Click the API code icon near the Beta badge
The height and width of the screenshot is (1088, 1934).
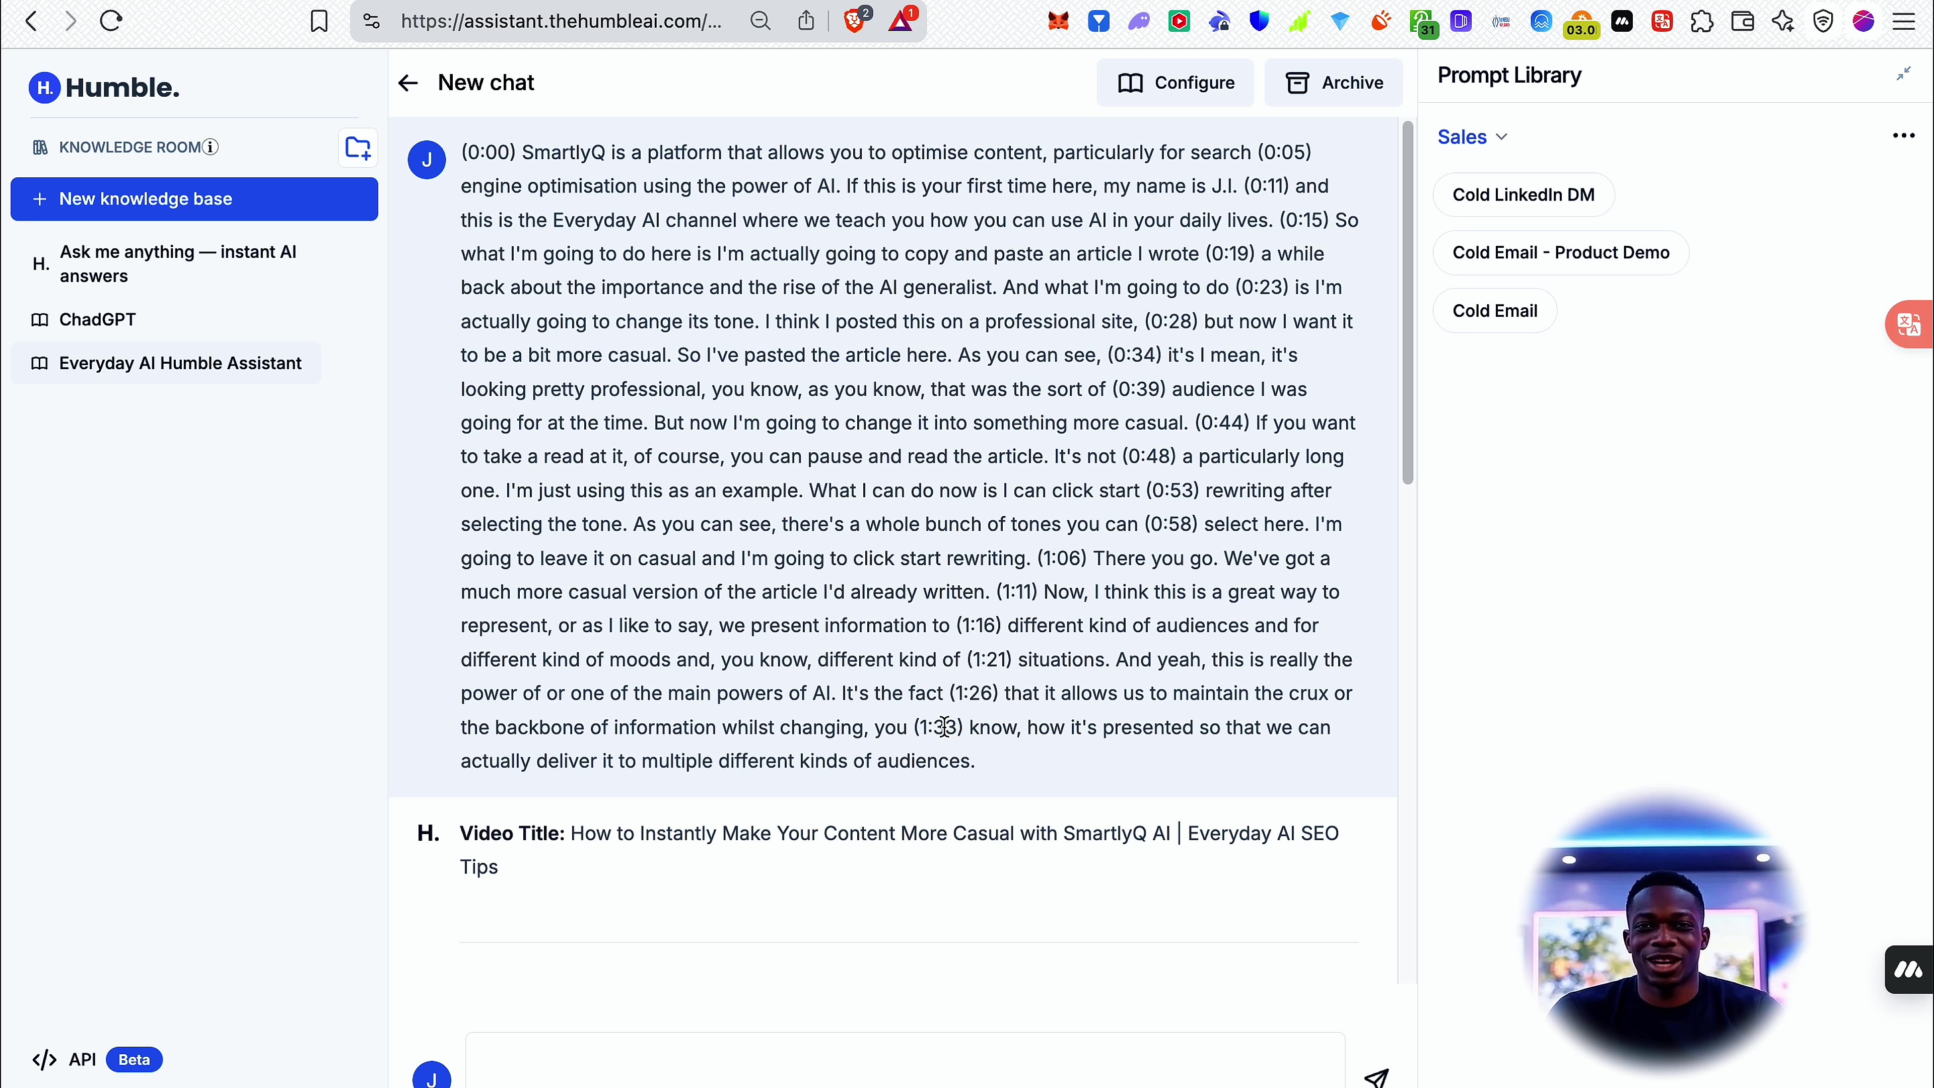(x=43, y=1059)
